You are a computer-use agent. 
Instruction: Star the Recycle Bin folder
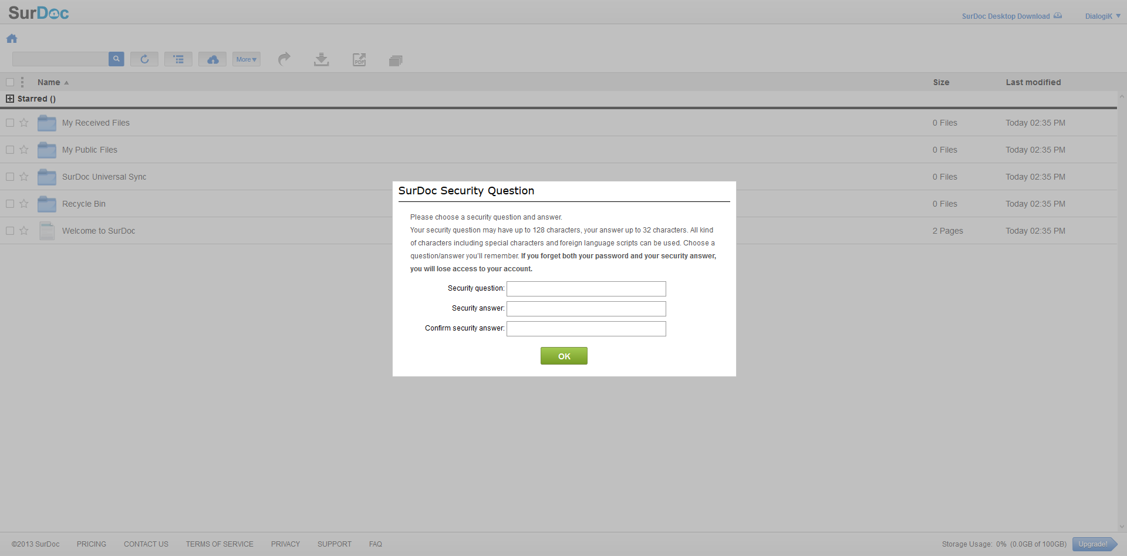tap(24, 204)
